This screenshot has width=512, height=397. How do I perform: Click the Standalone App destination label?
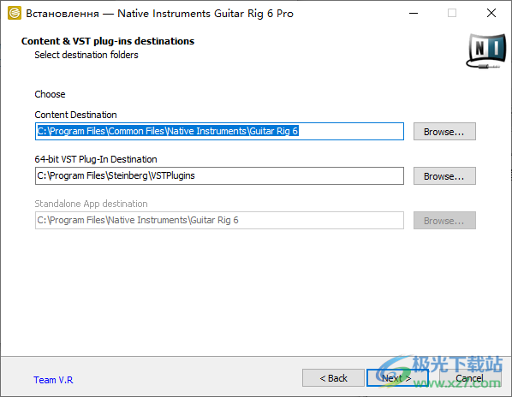pyautogui.click(x=91, y=204)
